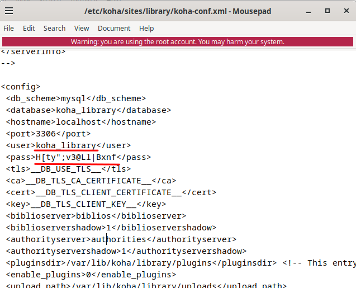Open the Document menu

[114, 29]
